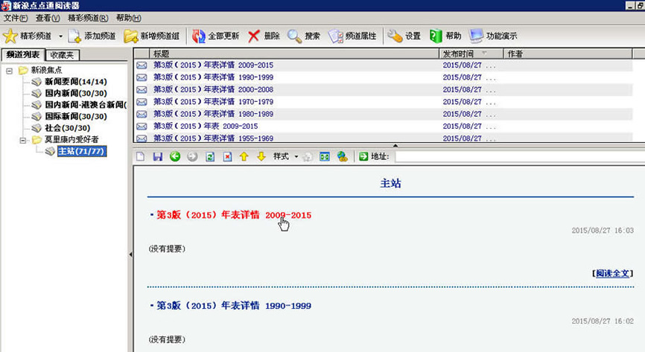Open the 帮助(H) menu
Viewport: 645px width, 352px height.
(x=128, y=18)
